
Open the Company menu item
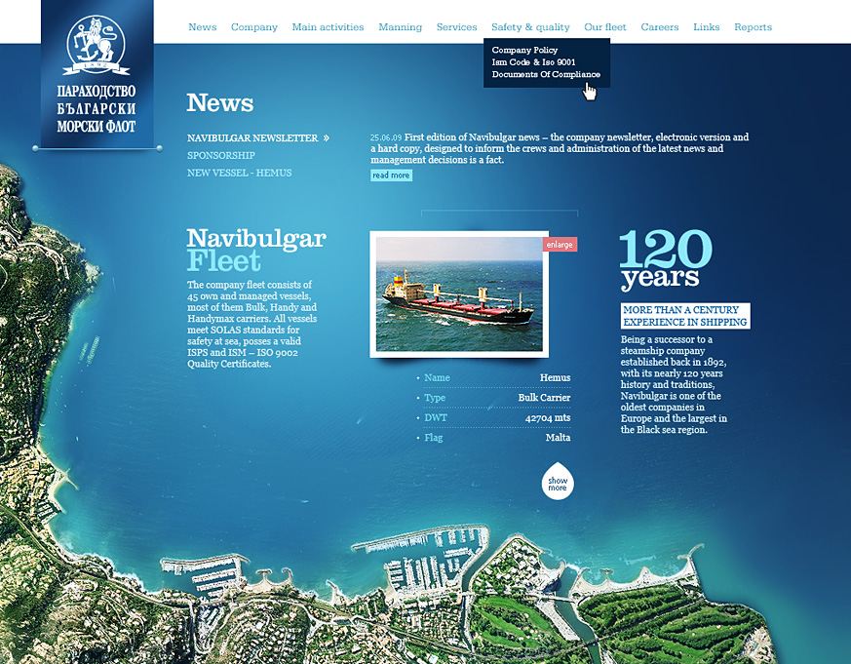[x=254, y=27]
